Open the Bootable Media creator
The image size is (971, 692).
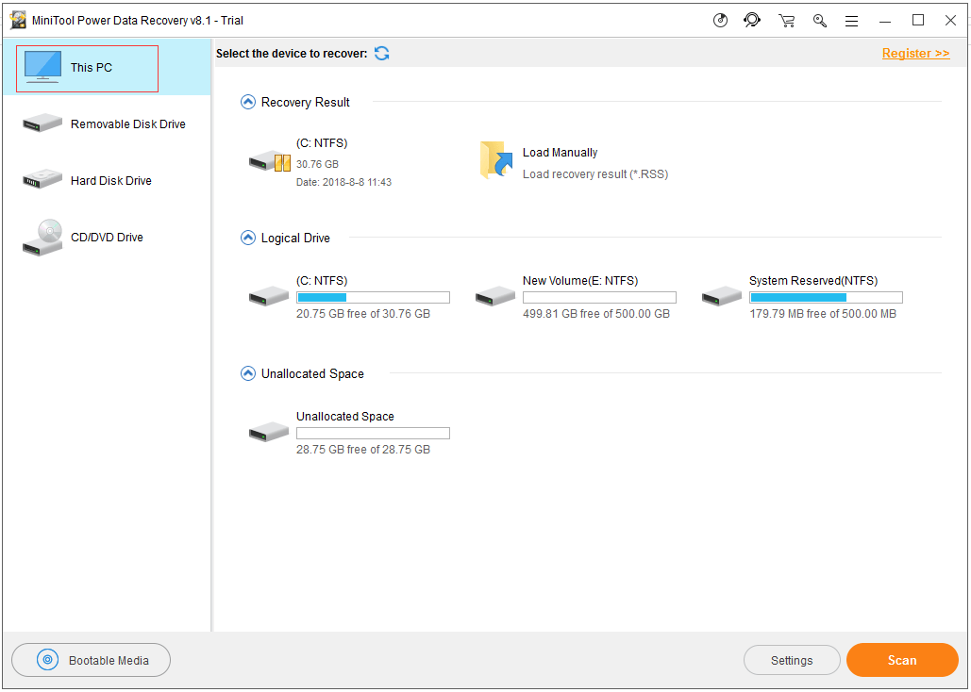tap(91, 660)
